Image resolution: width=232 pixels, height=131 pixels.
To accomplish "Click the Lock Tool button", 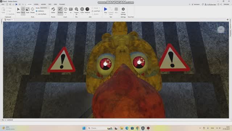I will pos(96,11).
